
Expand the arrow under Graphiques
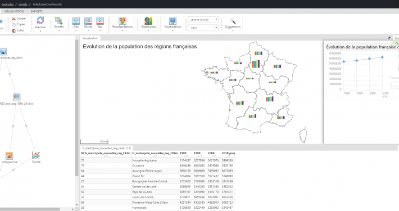(x=148, y=30)
